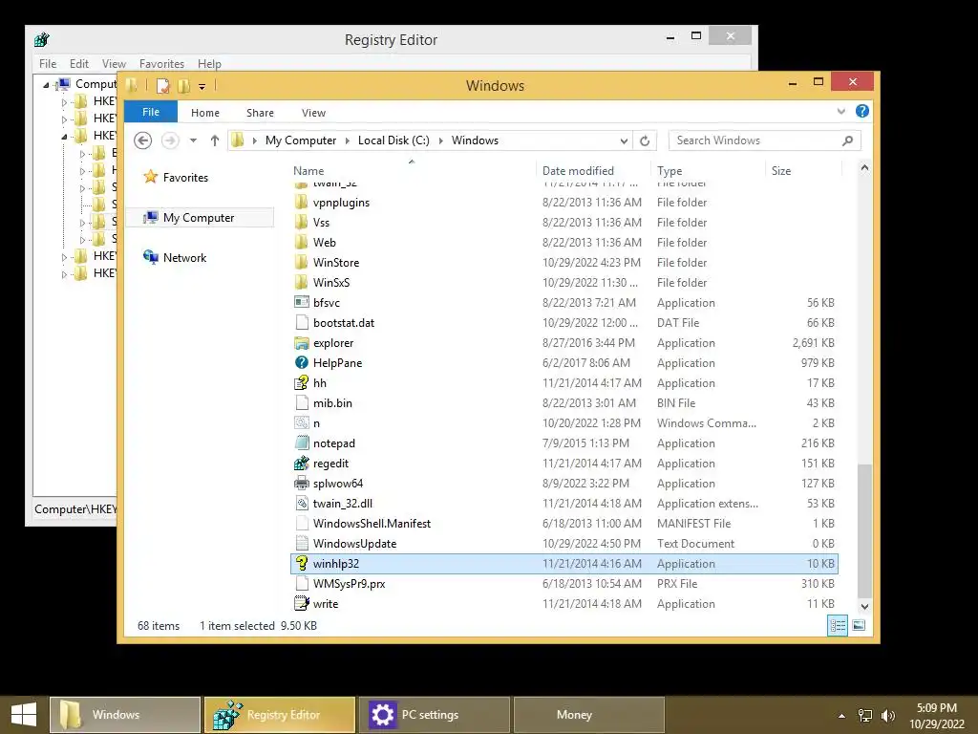
Task: Click the file list scrollbar down arrow
Action: pyautogui.click(x=864, y=606)
